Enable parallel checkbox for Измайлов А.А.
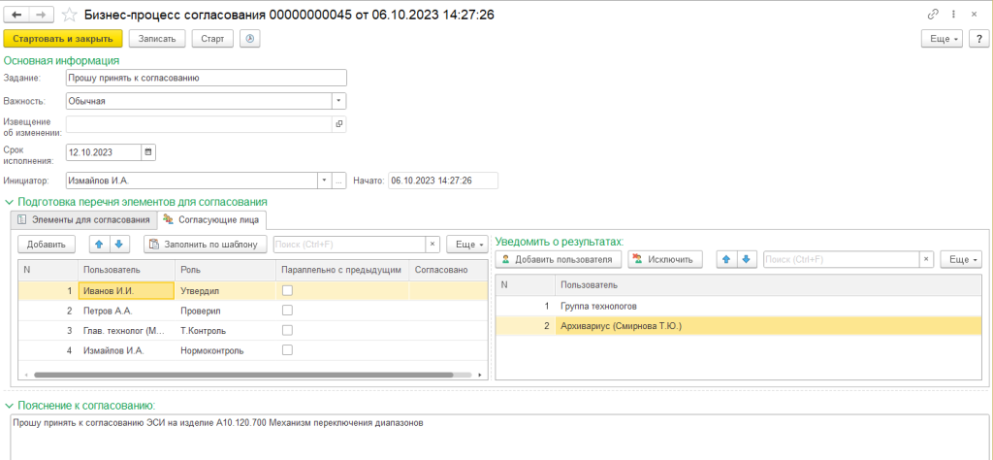Image resolution: width=993 pixels, height=460 pixels. point(287,350)
